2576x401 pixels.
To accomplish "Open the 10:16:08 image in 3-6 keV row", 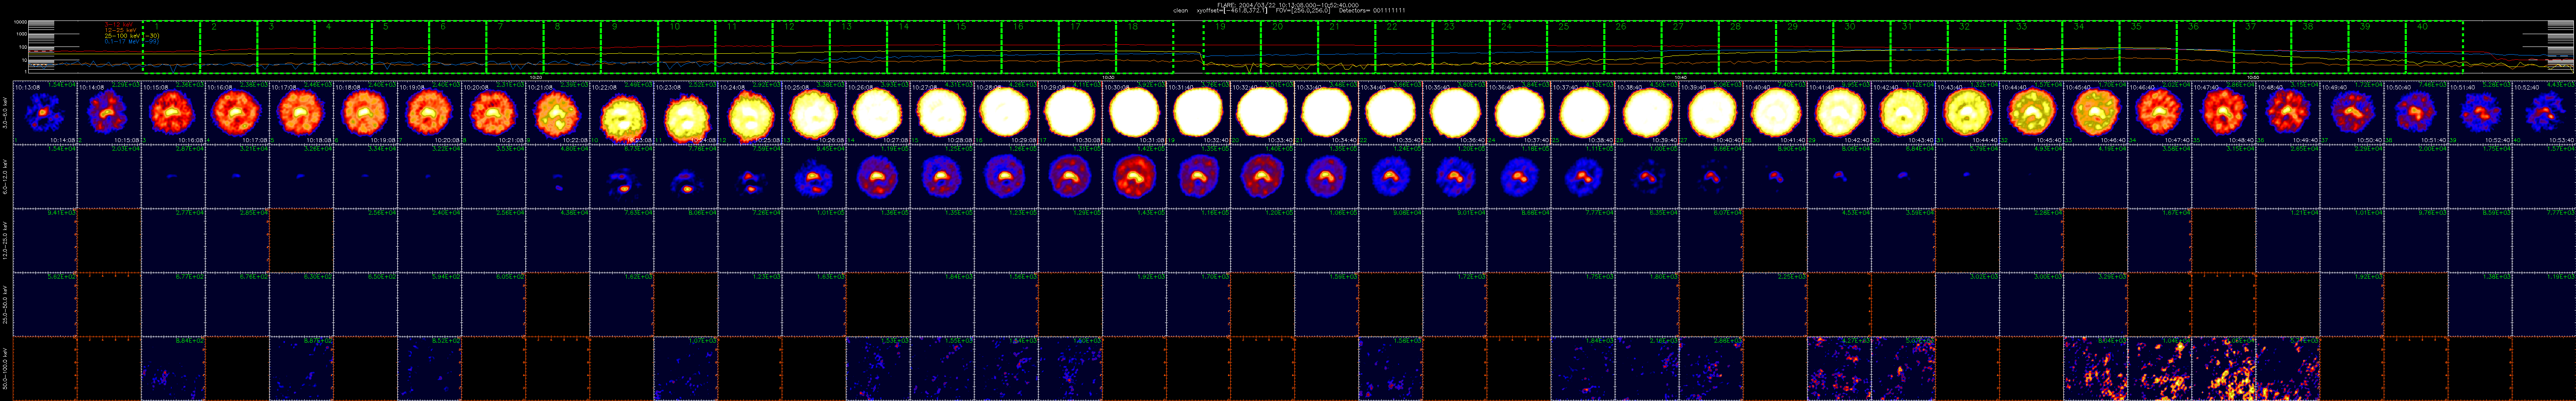I will (x=237, y=113).
